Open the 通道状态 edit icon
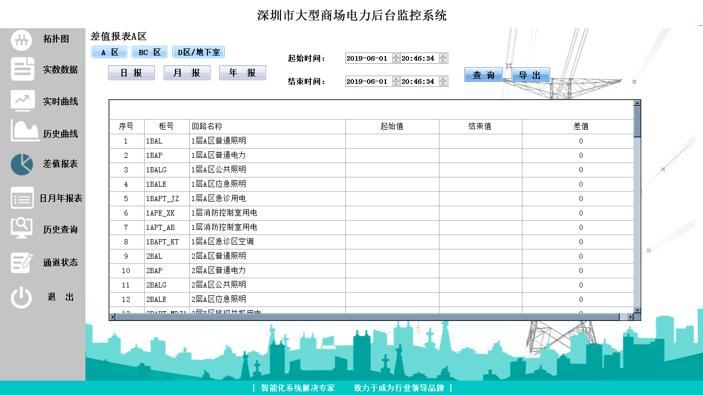 point(22,262)
